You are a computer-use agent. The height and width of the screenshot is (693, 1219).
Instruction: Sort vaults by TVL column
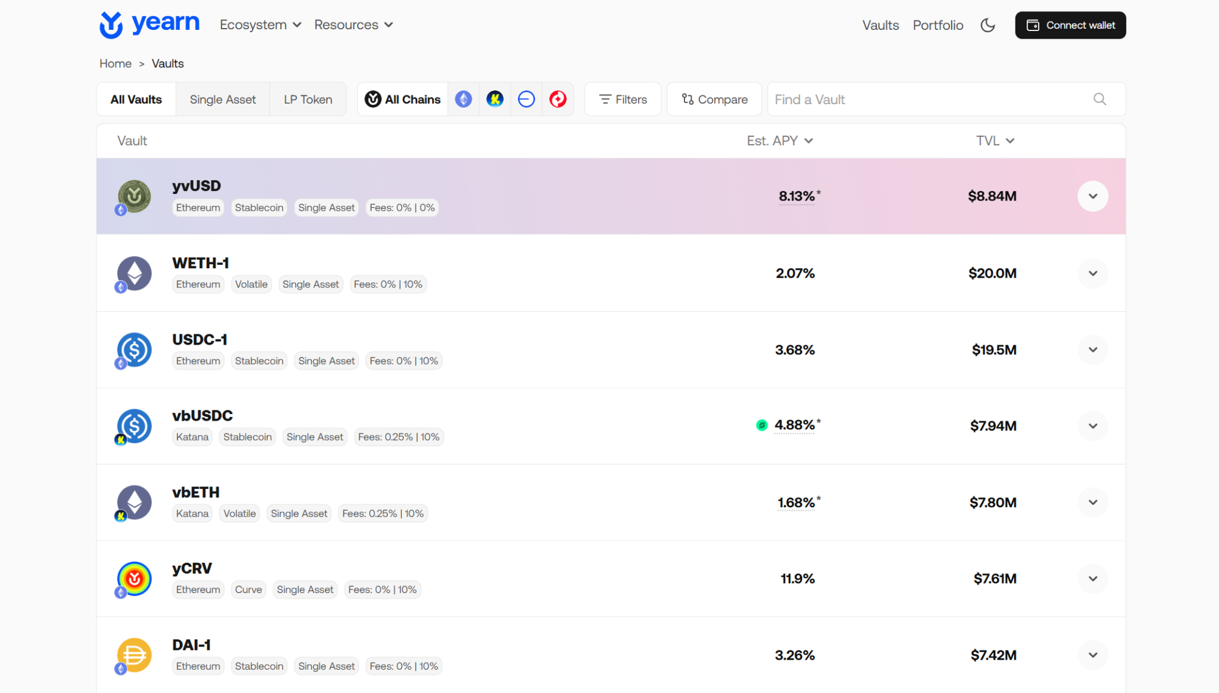coord(995,141)
